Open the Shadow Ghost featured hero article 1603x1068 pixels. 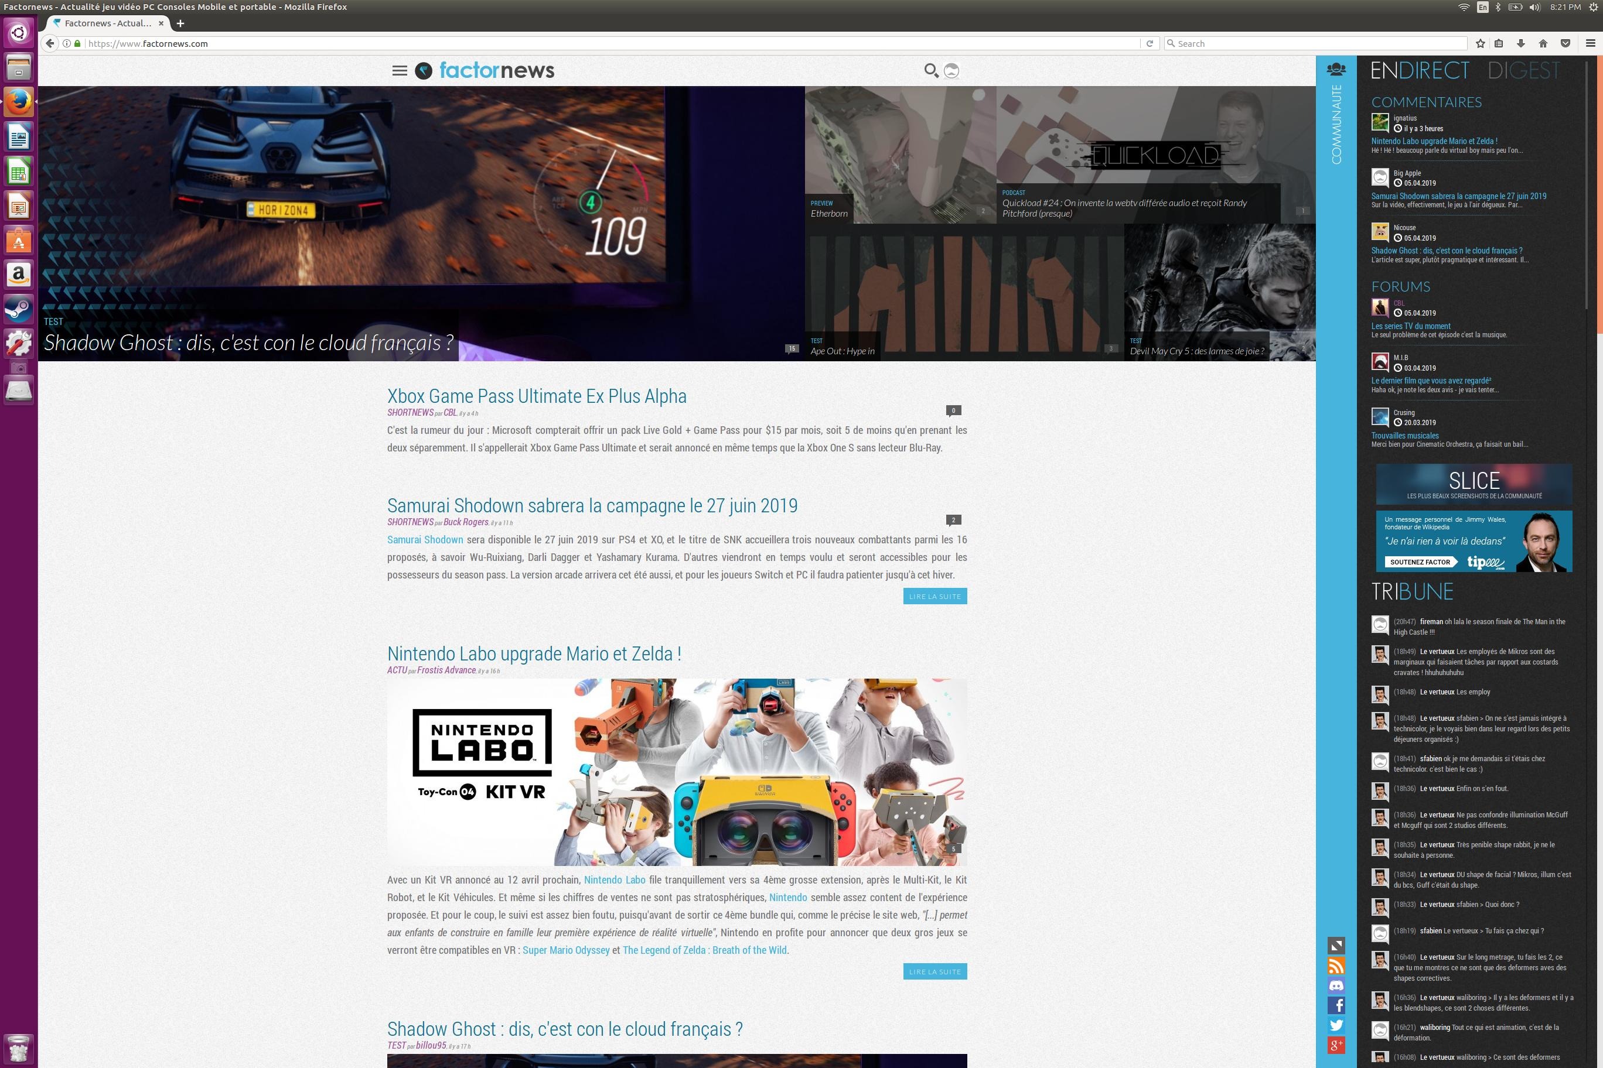(421, 224)
